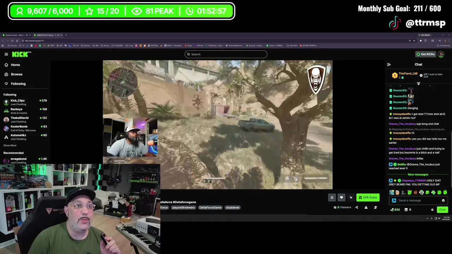Click the Send a message chat input
This screenshot has height=254, width=452.
418,200
